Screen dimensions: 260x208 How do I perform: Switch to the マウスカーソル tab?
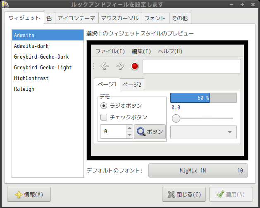point(120,18)
